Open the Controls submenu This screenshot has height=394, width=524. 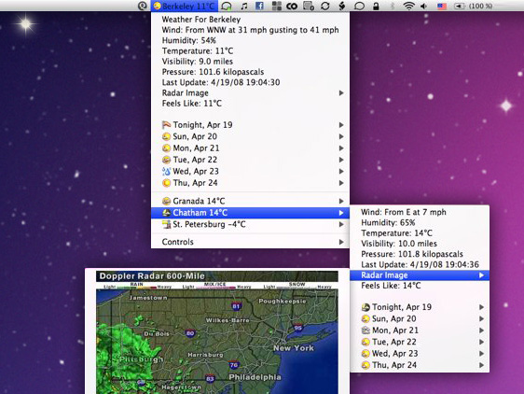[x=250, y=242]
